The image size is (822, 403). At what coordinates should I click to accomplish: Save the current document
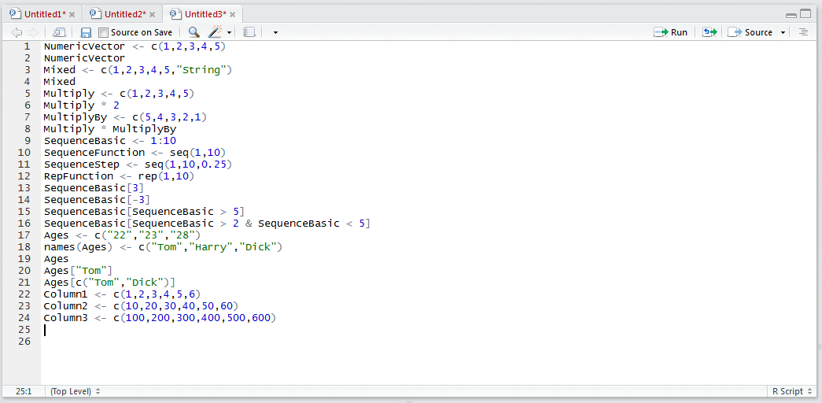(x=86, y=32)
